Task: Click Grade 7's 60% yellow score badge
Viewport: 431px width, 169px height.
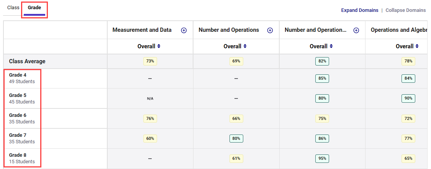Action: [x=150, y=138]
